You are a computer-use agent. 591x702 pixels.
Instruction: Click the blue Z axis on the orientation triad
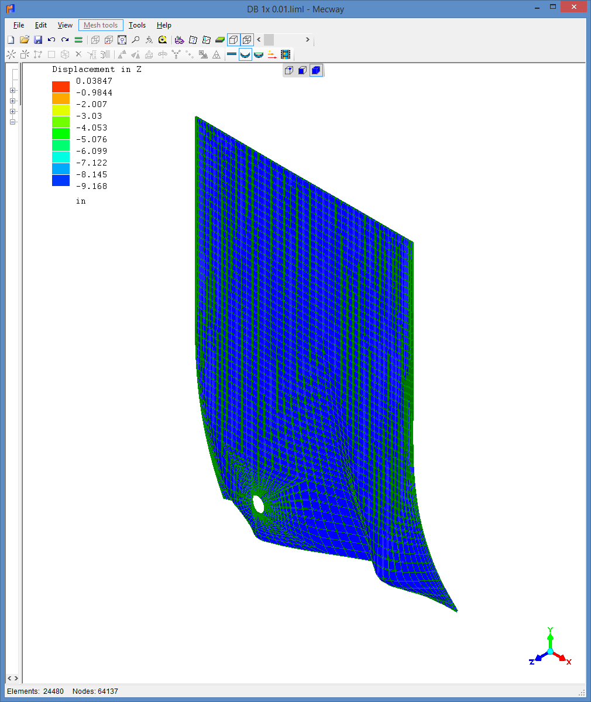pyautogui.click(x=538, y=658)
